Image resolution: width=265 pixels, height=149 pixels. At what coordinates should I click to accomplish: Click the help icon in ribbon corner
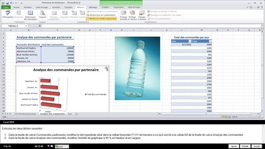[x=251, y=7]
